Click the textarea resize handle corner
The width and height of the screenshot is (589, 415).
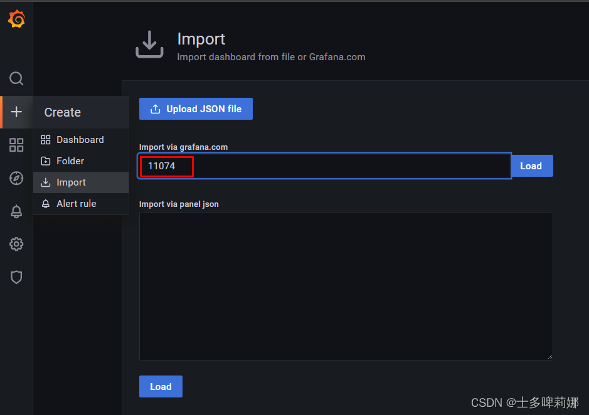point(549,357)
